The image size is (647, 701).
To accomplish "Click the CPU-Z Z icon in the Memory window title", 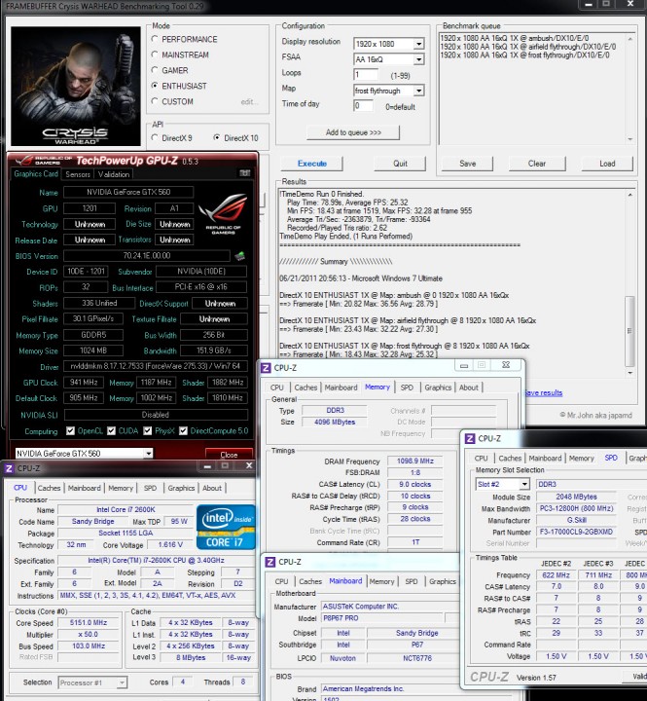I will pos(266,367).
